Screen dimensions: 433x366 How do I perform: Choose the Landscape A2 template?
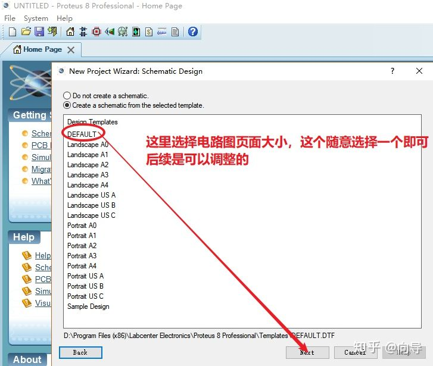88,165
